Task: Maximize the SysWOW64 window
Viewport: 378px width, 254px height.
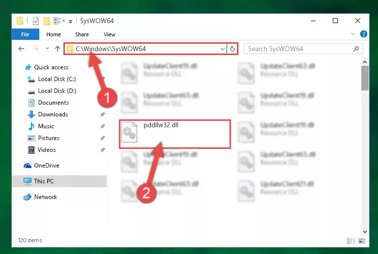Action: click(335, 21)
